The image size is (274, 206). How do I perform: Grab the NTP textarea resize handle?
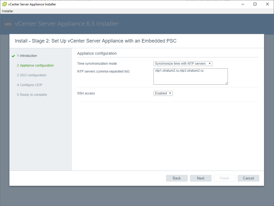pos(226,83)
